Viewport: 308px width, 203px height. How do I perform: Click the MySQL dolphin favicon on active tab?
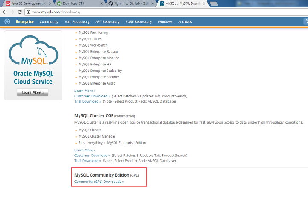click(162, 3)
